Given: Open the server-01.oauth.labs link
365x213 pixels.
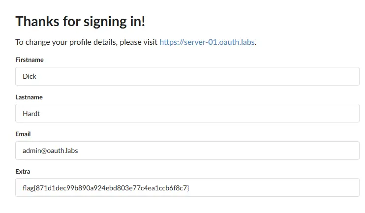Looking at the screenshot, I should [207, 42].
